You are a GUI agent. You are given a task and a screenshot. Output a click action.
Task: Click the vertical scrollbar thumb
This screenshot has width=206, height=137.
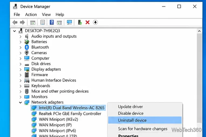pos(199,78)
